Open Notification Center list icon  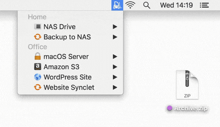(204, 6)
